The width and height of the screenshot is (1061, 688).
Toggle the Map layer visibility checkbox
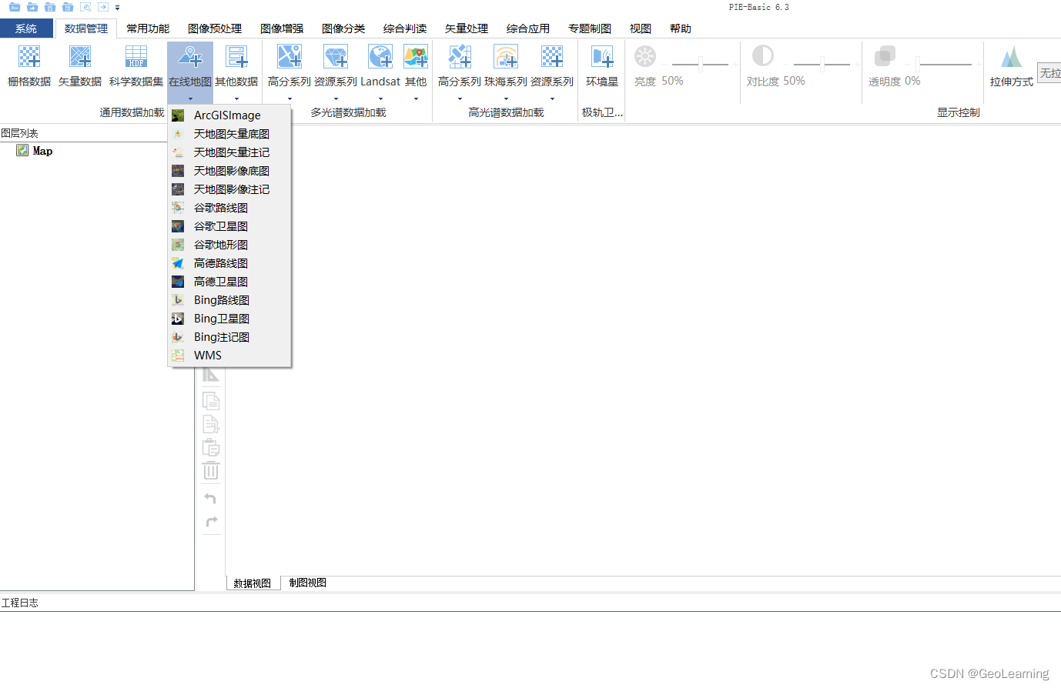[21, 150]
